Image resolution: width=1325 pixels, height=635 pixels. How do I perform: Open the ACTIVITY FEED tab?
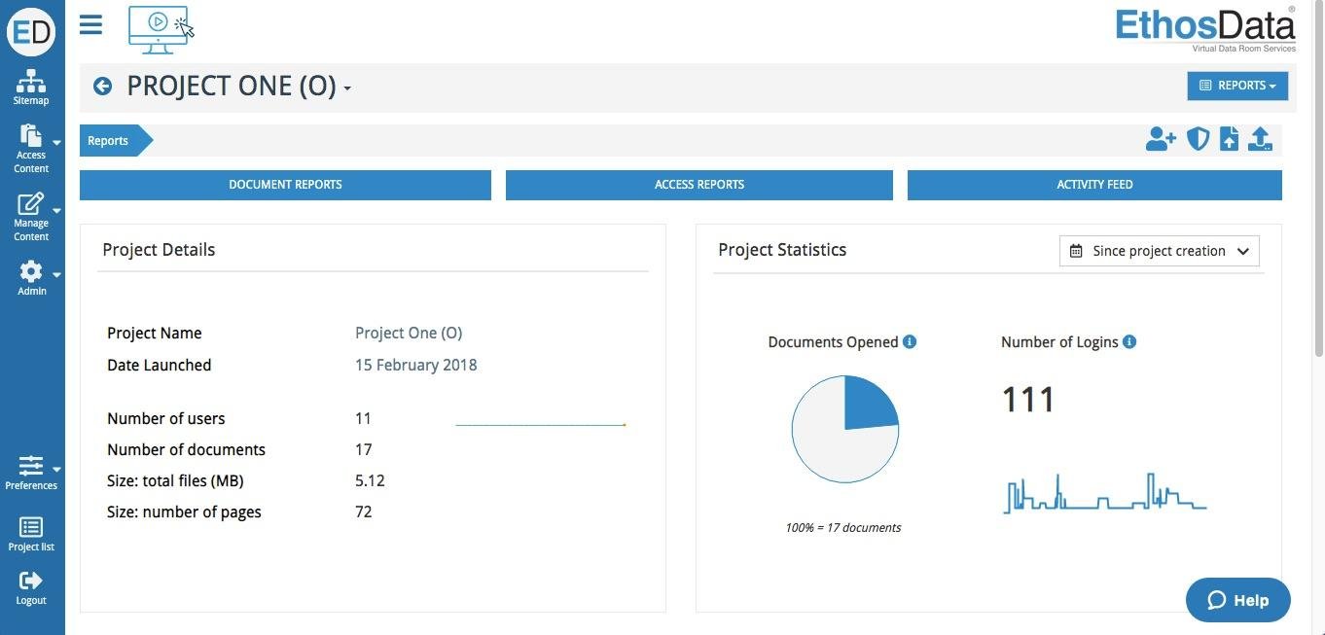(1093, 185)
